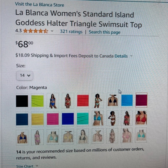Image resolution: width=168 pixels, height=168 pixels.
Task: Choose the white bikini model thumbnail
Action: (112, 118)
